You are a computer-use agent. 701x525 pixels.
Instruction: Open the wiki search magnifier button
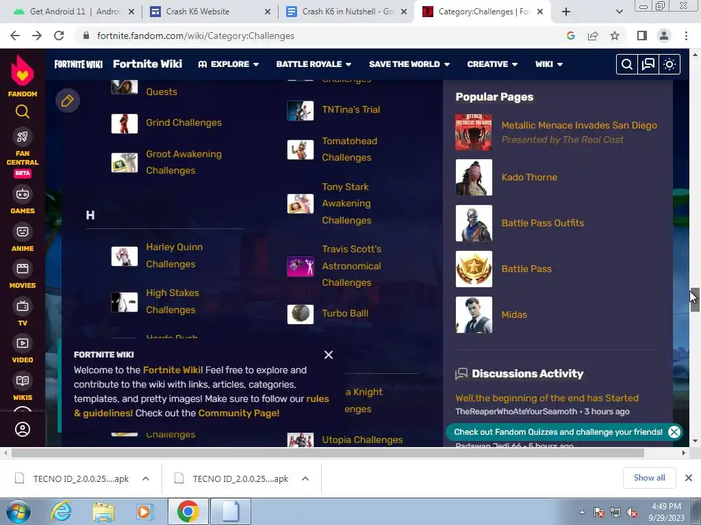[627, 64]
